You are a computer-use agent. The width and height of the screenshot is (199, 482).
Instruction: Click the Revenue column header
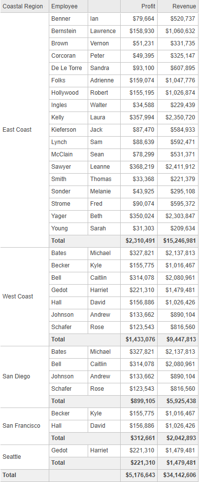[x=178, y=6]
